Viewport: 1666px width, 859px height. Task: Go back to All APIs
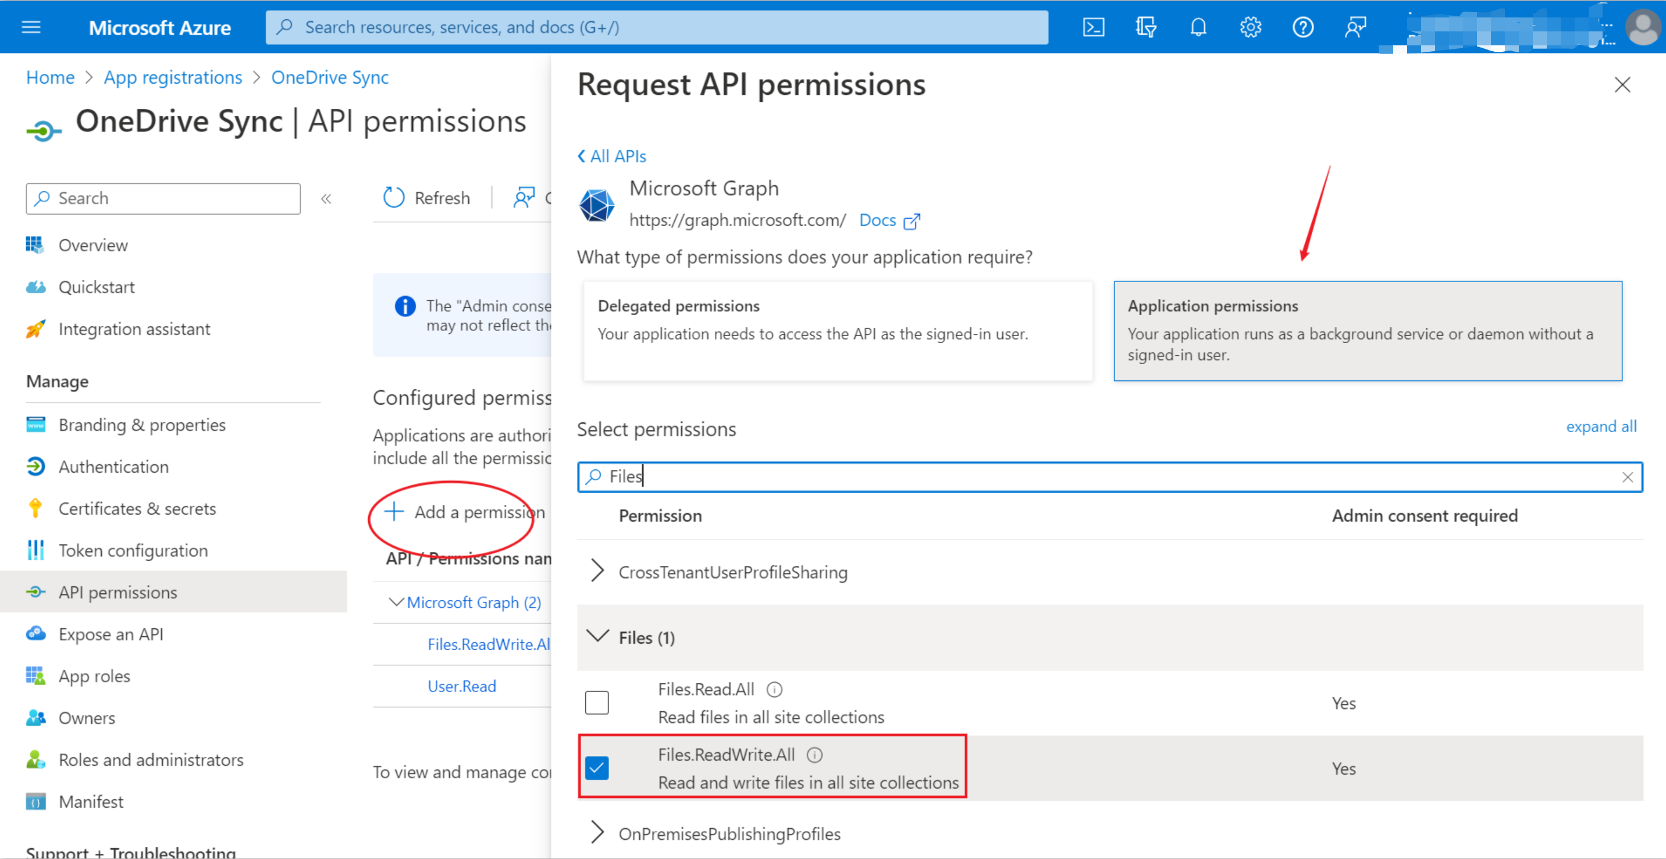pos(612,156)
